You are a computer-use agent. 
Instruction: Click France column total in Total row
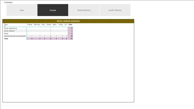[x=32, y=39]
